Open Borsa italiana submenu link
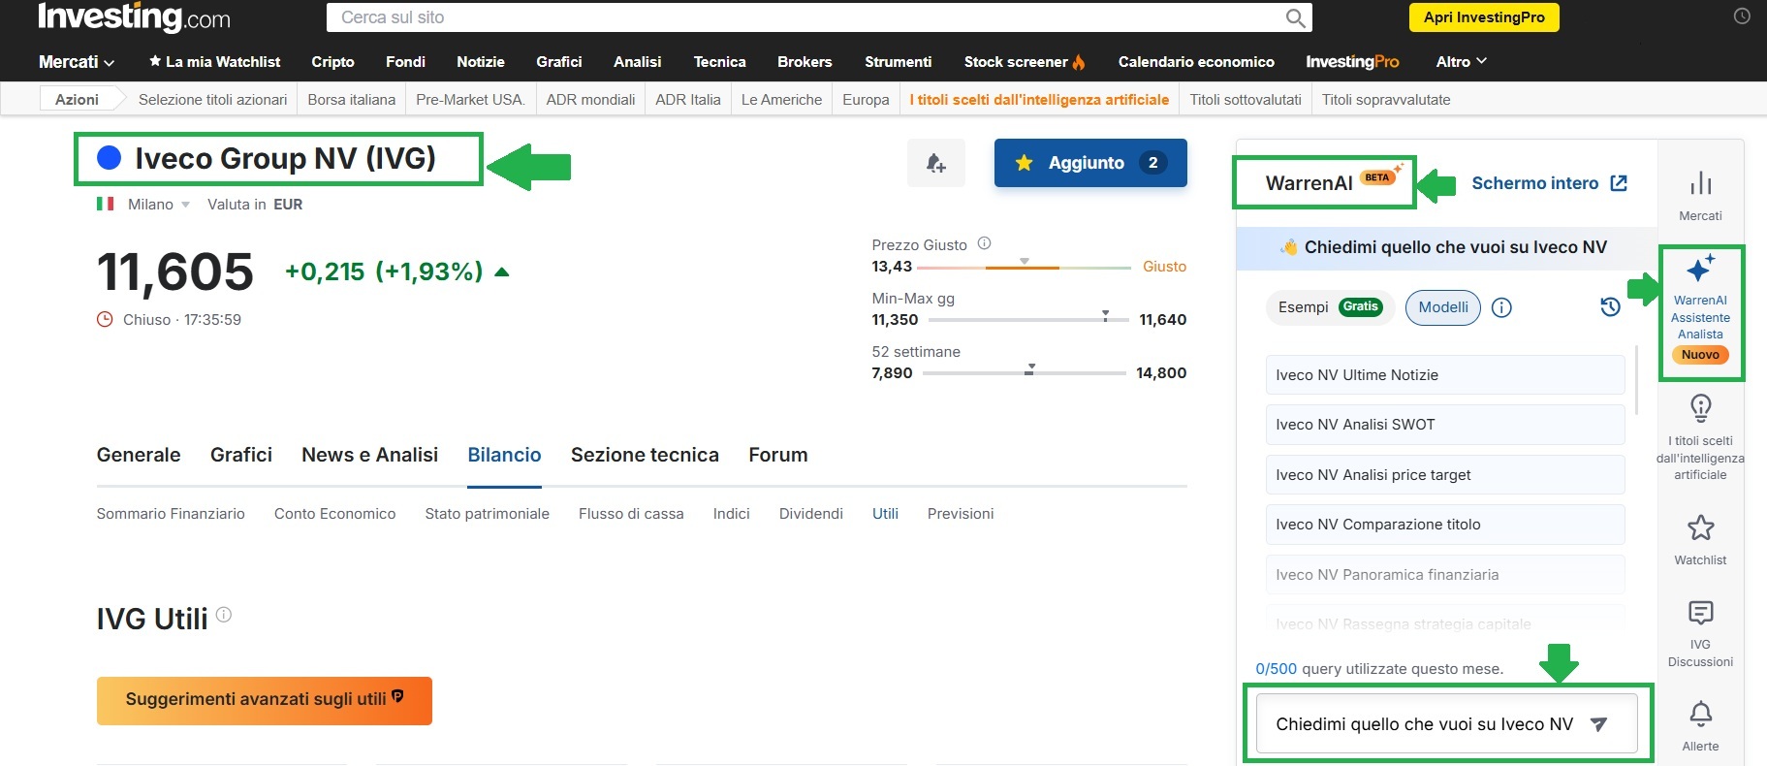The height and width of the screenshot is (766, 1767). (x=351, y=100)
